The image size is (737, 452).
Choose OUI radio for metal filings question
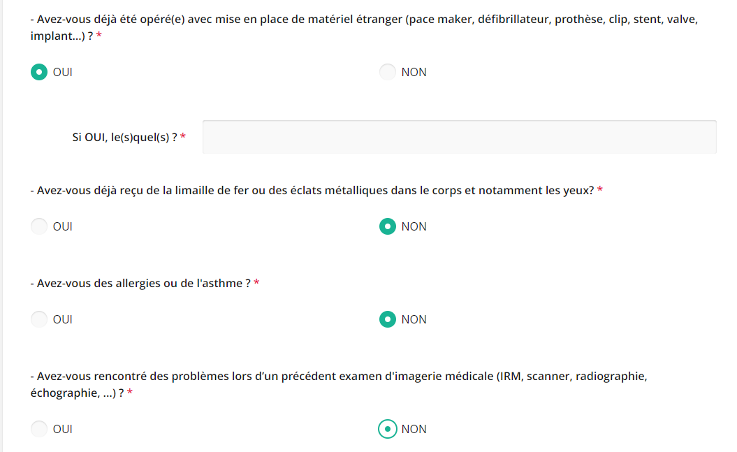[x=39, y=226]
